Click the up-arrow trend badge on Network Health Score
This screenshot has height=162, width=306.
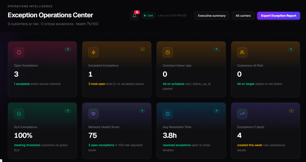click(142, 111)
